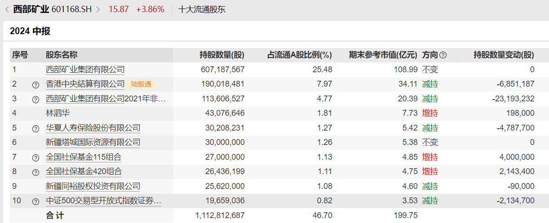Open shareholder 香港中央結算有限公司
Viewport: 549px width, 223px height.
point(85,84)
